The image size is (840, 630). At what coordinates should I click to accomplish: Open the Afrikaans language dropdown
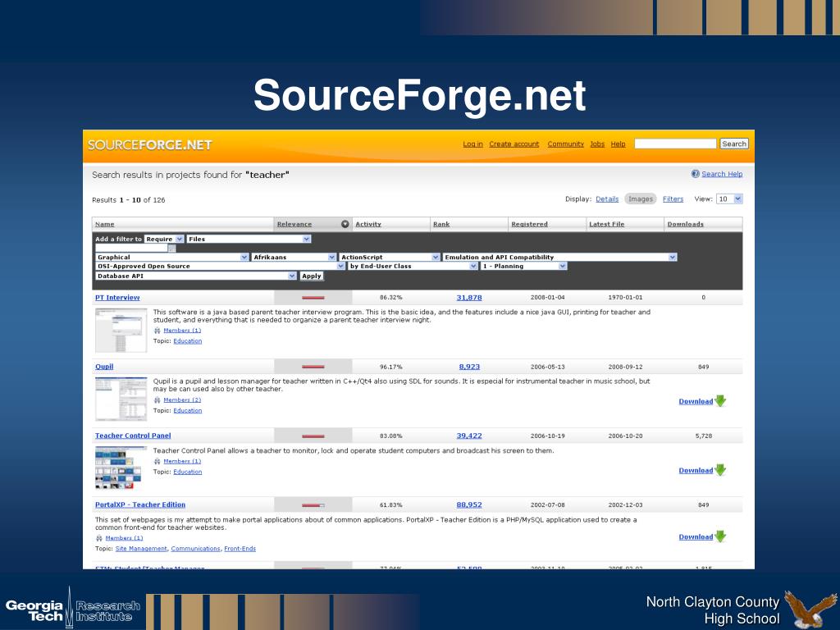point(294,257)
